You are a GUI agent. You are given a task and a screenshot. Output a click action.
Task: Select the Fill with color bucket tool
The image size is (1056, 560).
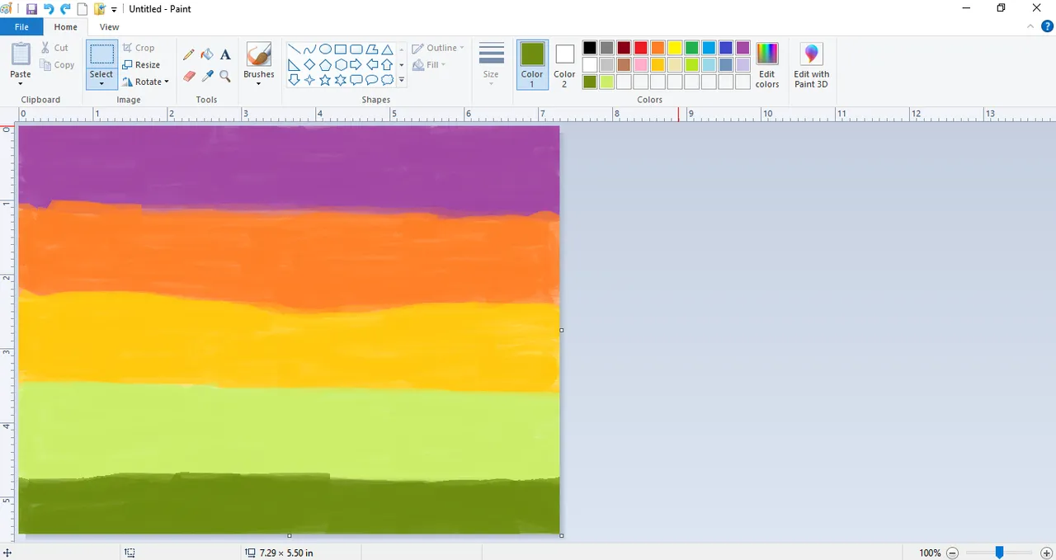(207, 54)
